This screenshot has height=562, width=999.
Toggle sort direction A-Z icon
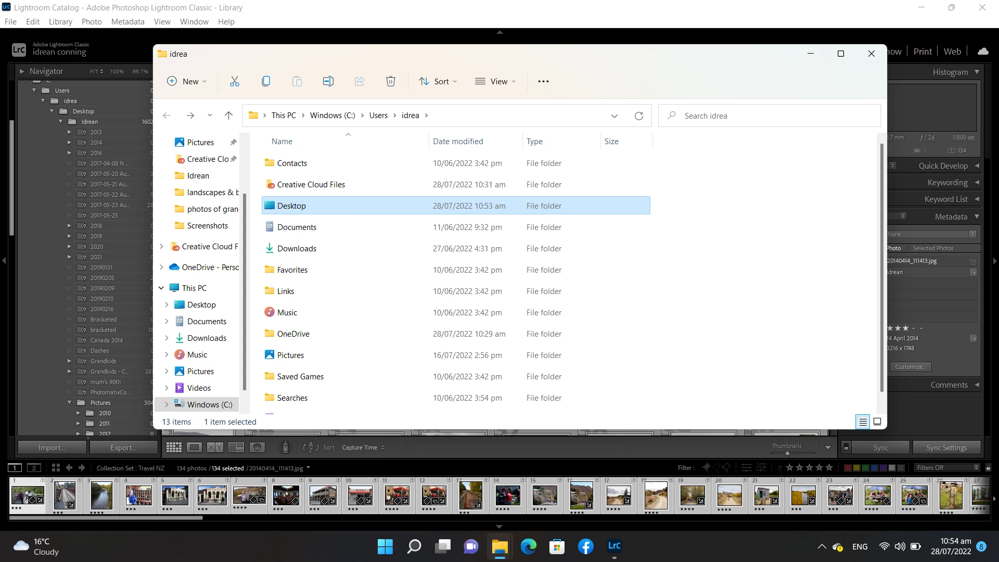coord(311,448)
